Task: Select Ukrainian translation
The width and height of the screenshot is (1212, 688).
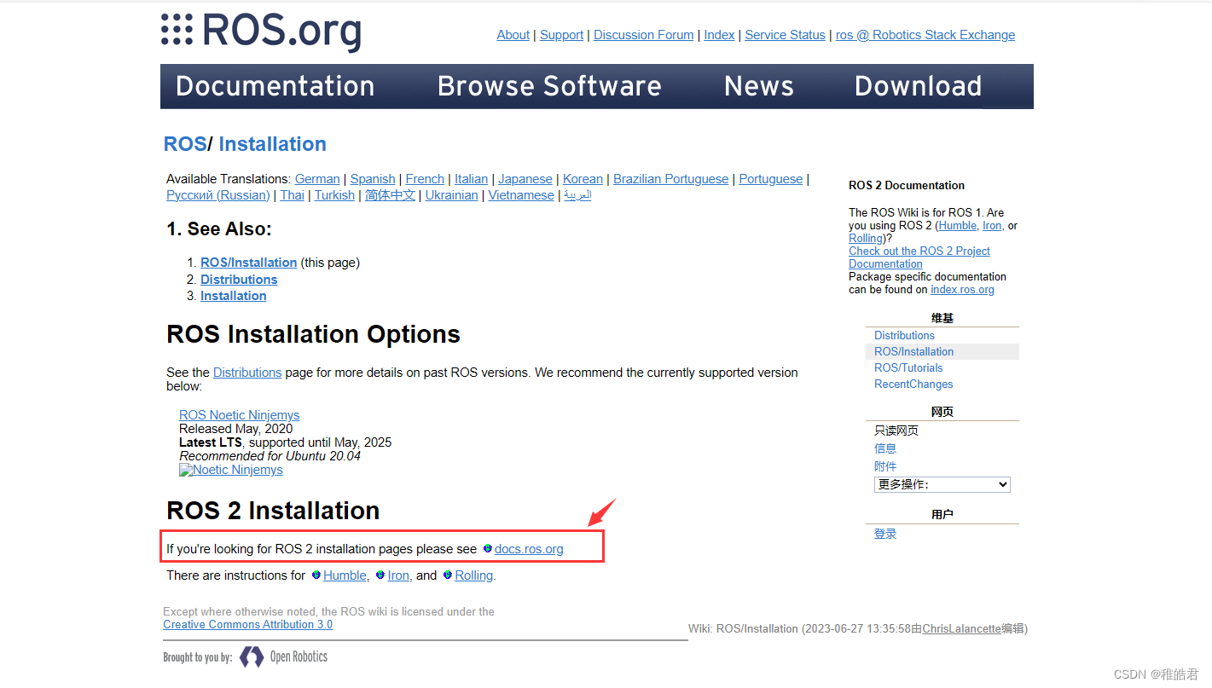Action: point(452,195)
